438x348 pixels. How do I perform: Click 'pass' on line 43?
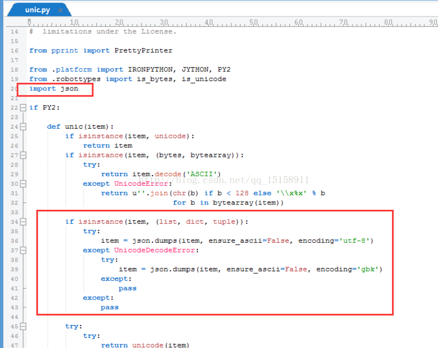click(x=110, y=307)
